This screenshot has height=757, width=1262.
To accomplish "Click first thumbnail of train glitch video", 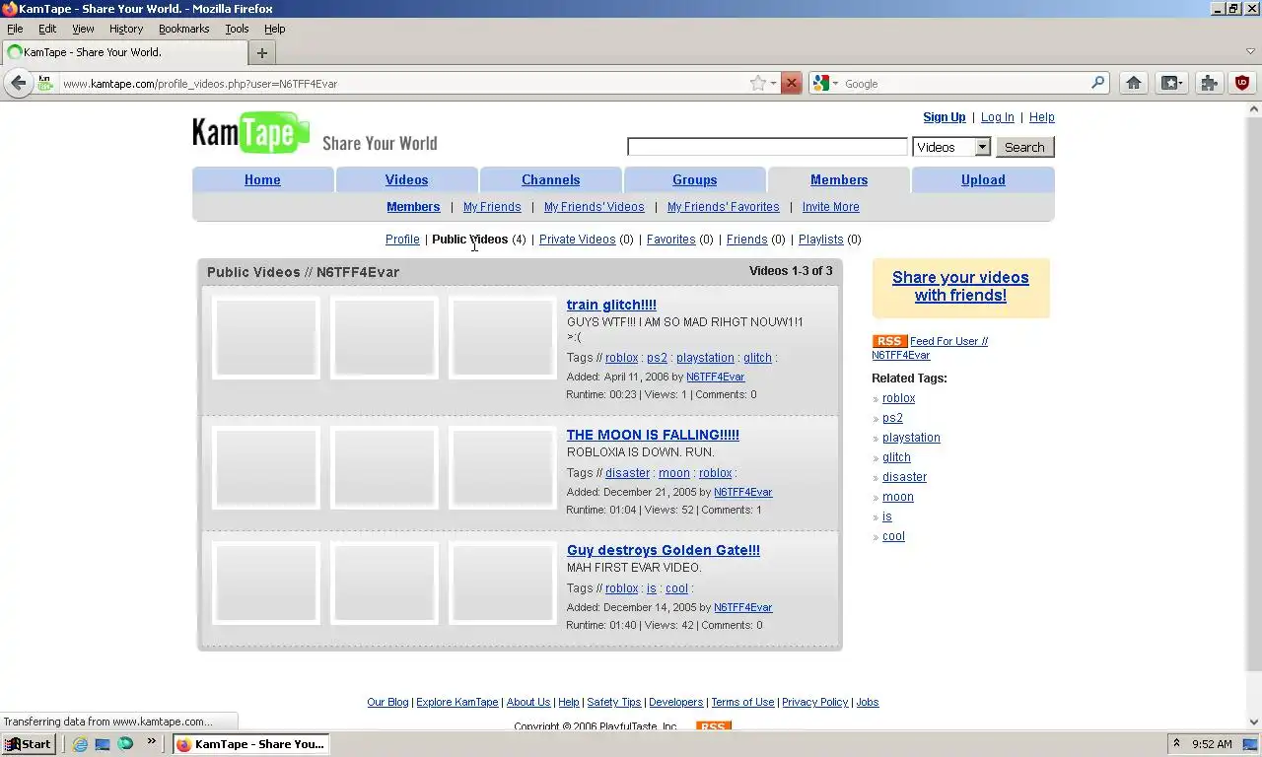I will 266,337.
